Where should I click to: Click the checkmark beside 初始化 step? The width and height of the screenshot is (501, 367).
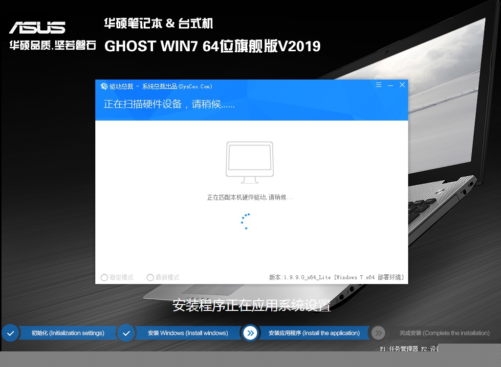pos(11,333)
